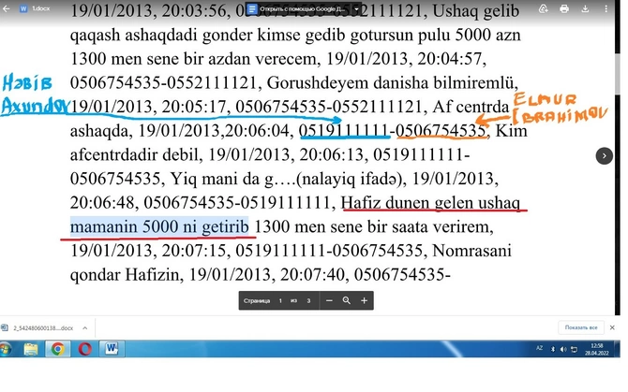Print the document

[564, 8]
